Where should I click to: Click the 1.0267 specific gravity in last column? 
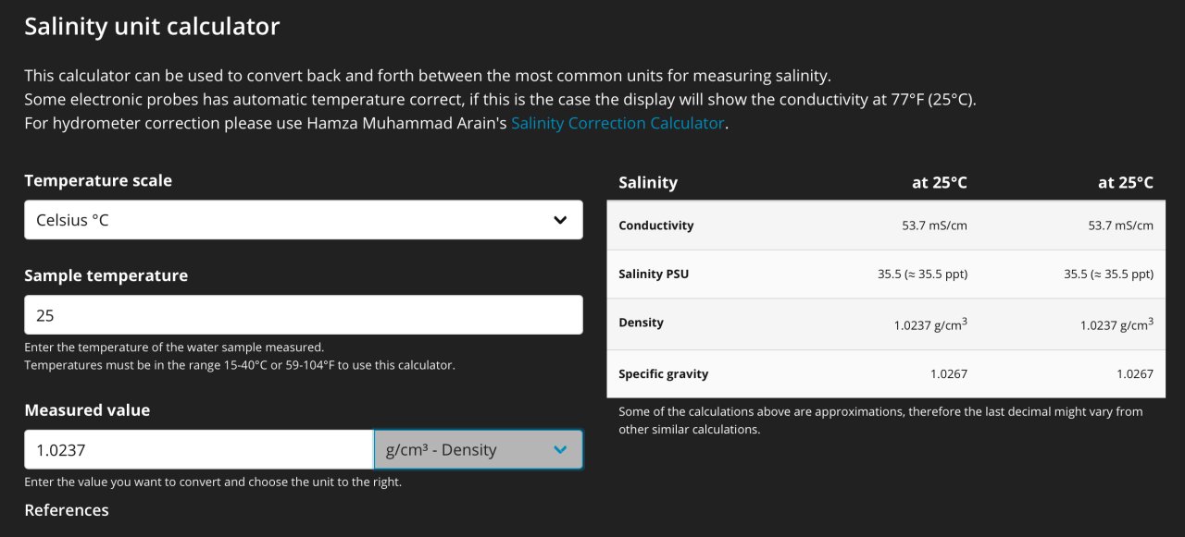pyautogui.click(x=1134, y=374)
